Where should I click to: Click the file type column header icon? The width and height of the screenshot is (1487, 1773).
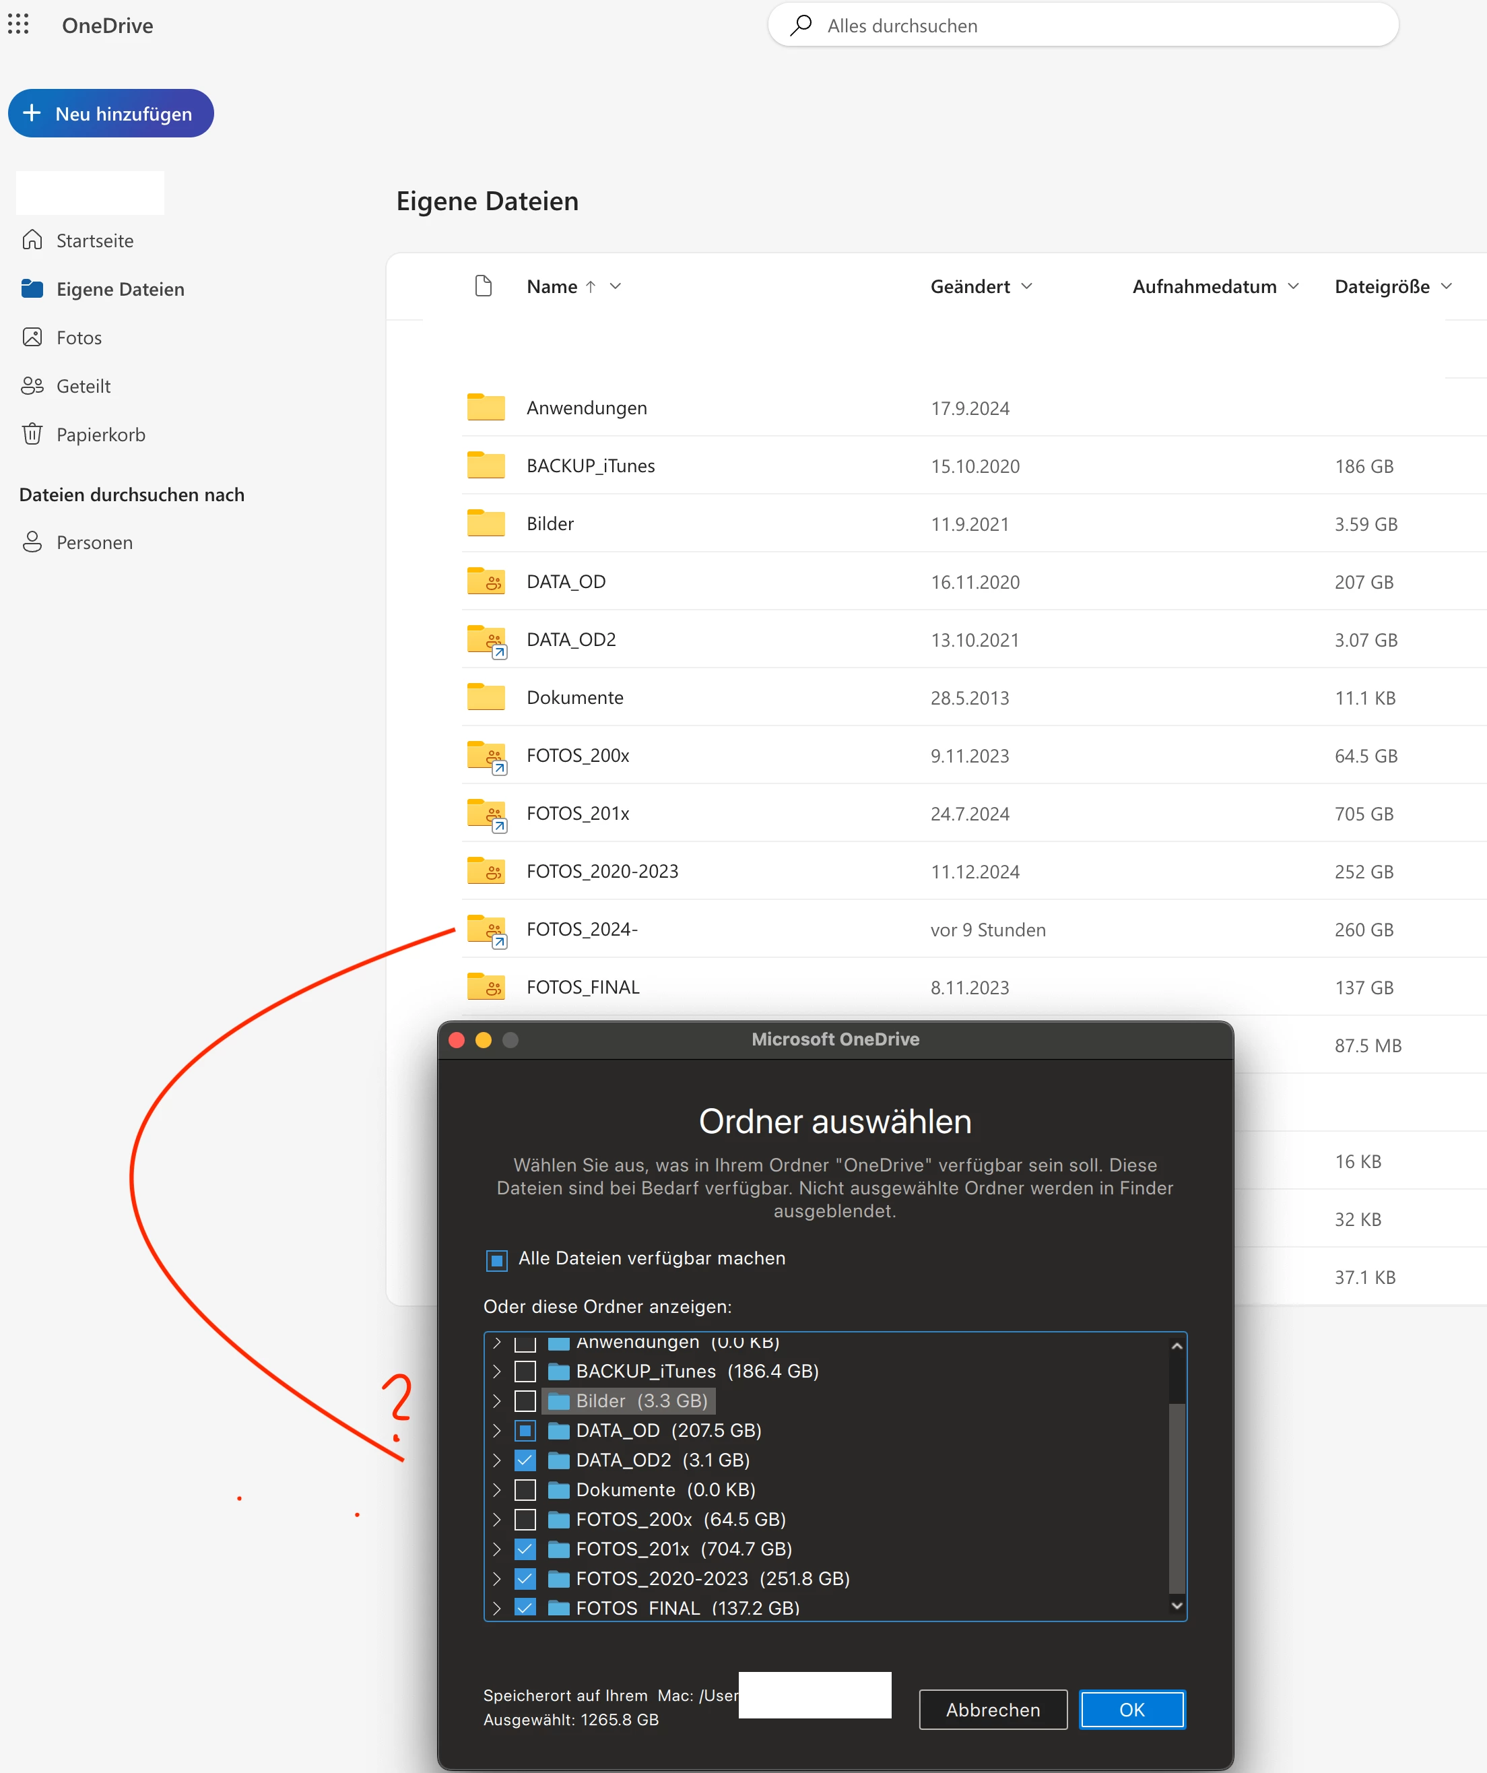coord(484,286)
